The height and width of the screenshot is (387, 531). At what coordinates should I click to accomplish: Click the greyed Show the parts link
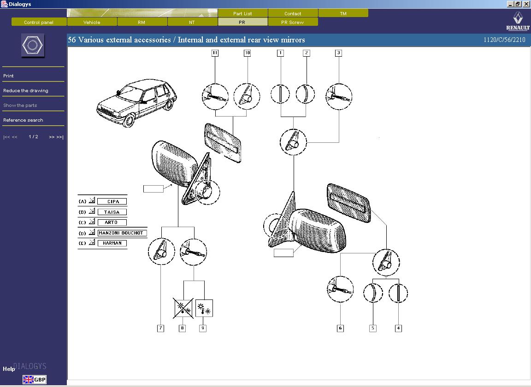(20, 106)
